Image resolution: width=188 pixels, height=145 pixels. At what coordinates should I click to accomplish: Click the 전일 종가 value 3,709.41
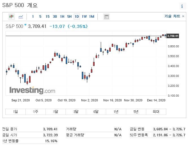[x=50, y=129]
